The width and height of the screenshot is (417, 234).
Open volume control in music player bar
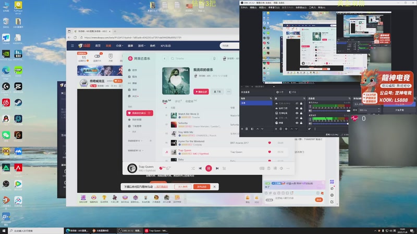pos(281,168)
